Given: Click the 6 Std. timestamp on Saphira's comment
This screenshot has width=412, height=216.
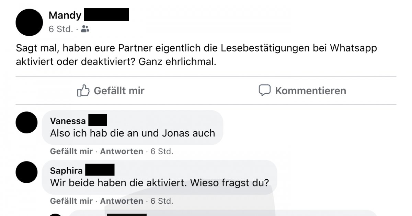Looking at the screenshot, I should [162, 201].
